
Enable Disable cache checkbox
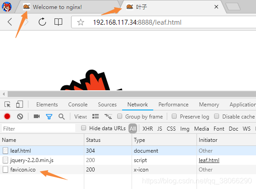(217, 116)
